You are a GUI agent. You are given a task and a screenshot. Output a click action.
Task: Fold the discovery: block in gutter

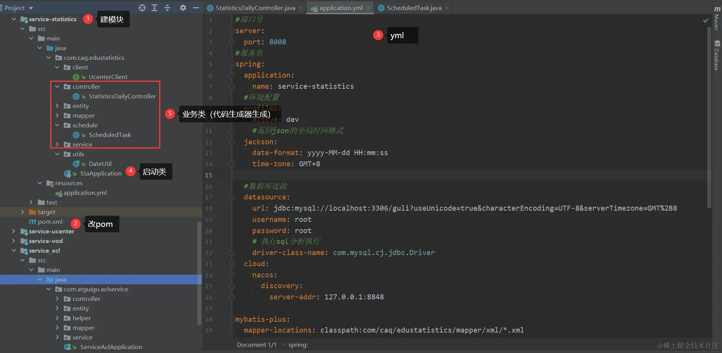pos(232,286)
